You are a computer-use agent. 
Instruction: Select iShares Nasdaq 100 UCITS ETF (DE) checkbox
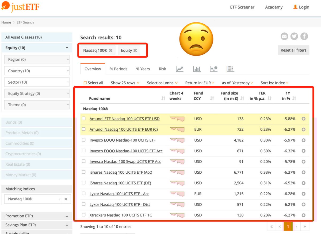pyautogui.click(x=84, y=183)
